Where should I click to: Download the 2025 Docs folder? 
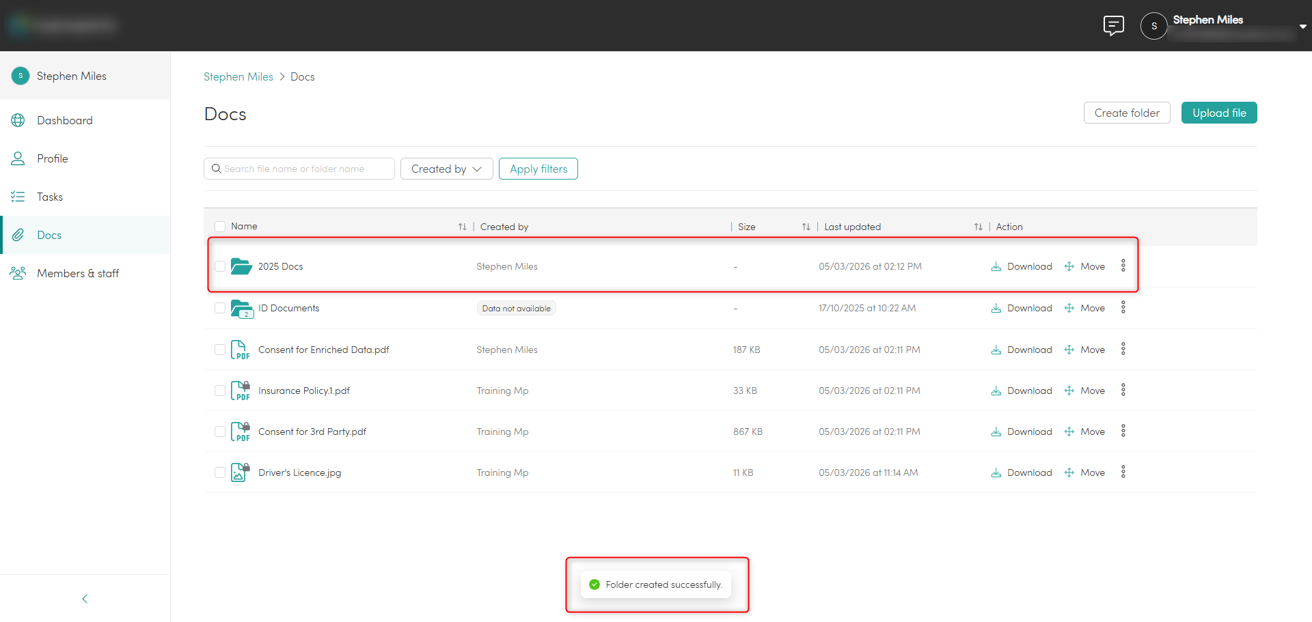1022,266
